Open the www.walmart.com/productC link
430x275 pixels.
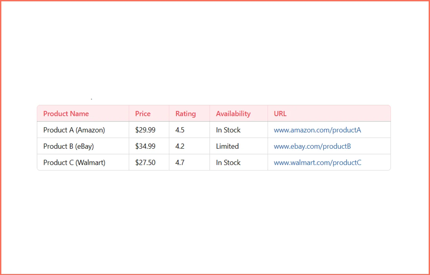click(317, 162)
